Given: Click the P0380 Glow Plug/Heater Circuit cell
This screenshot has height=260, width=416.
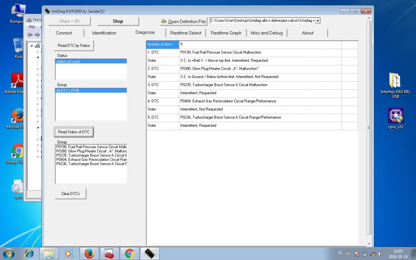Looking at the screenshot, I should point(260,69).
